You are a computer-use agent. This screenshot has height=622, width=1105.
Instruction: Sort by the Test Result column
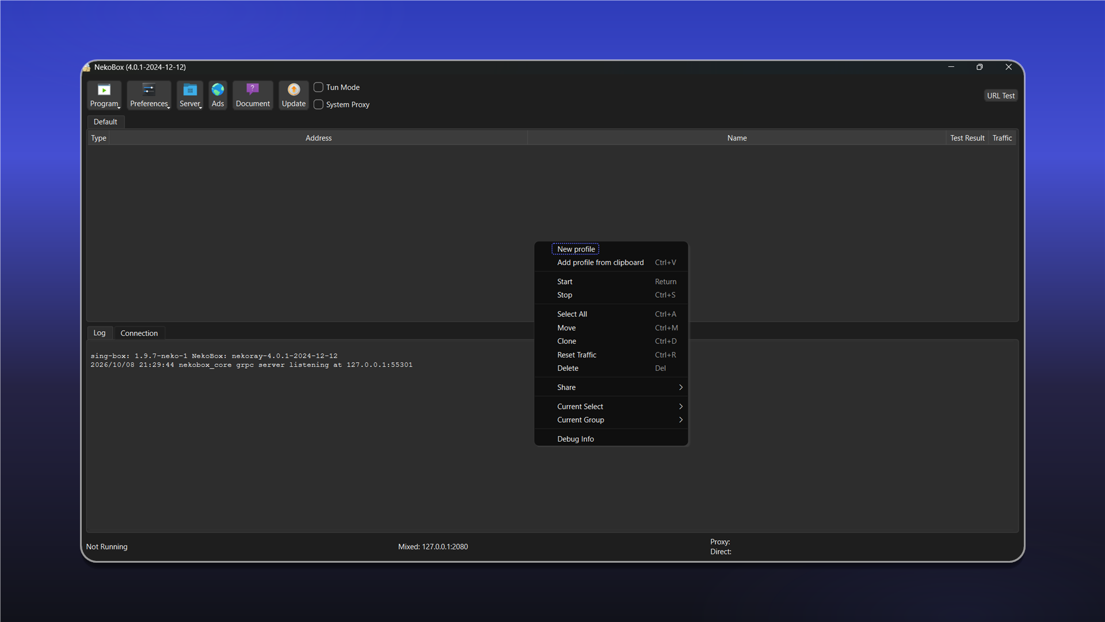[967, 138]
